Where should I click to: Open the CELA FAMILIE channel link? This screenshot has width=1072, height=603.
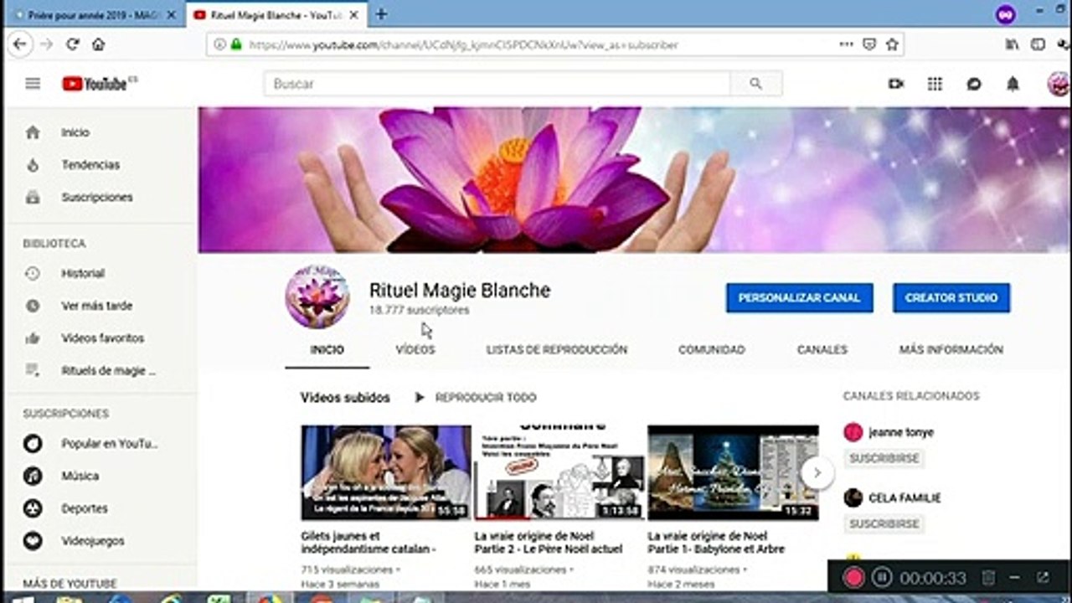click(x=904, y=498)
